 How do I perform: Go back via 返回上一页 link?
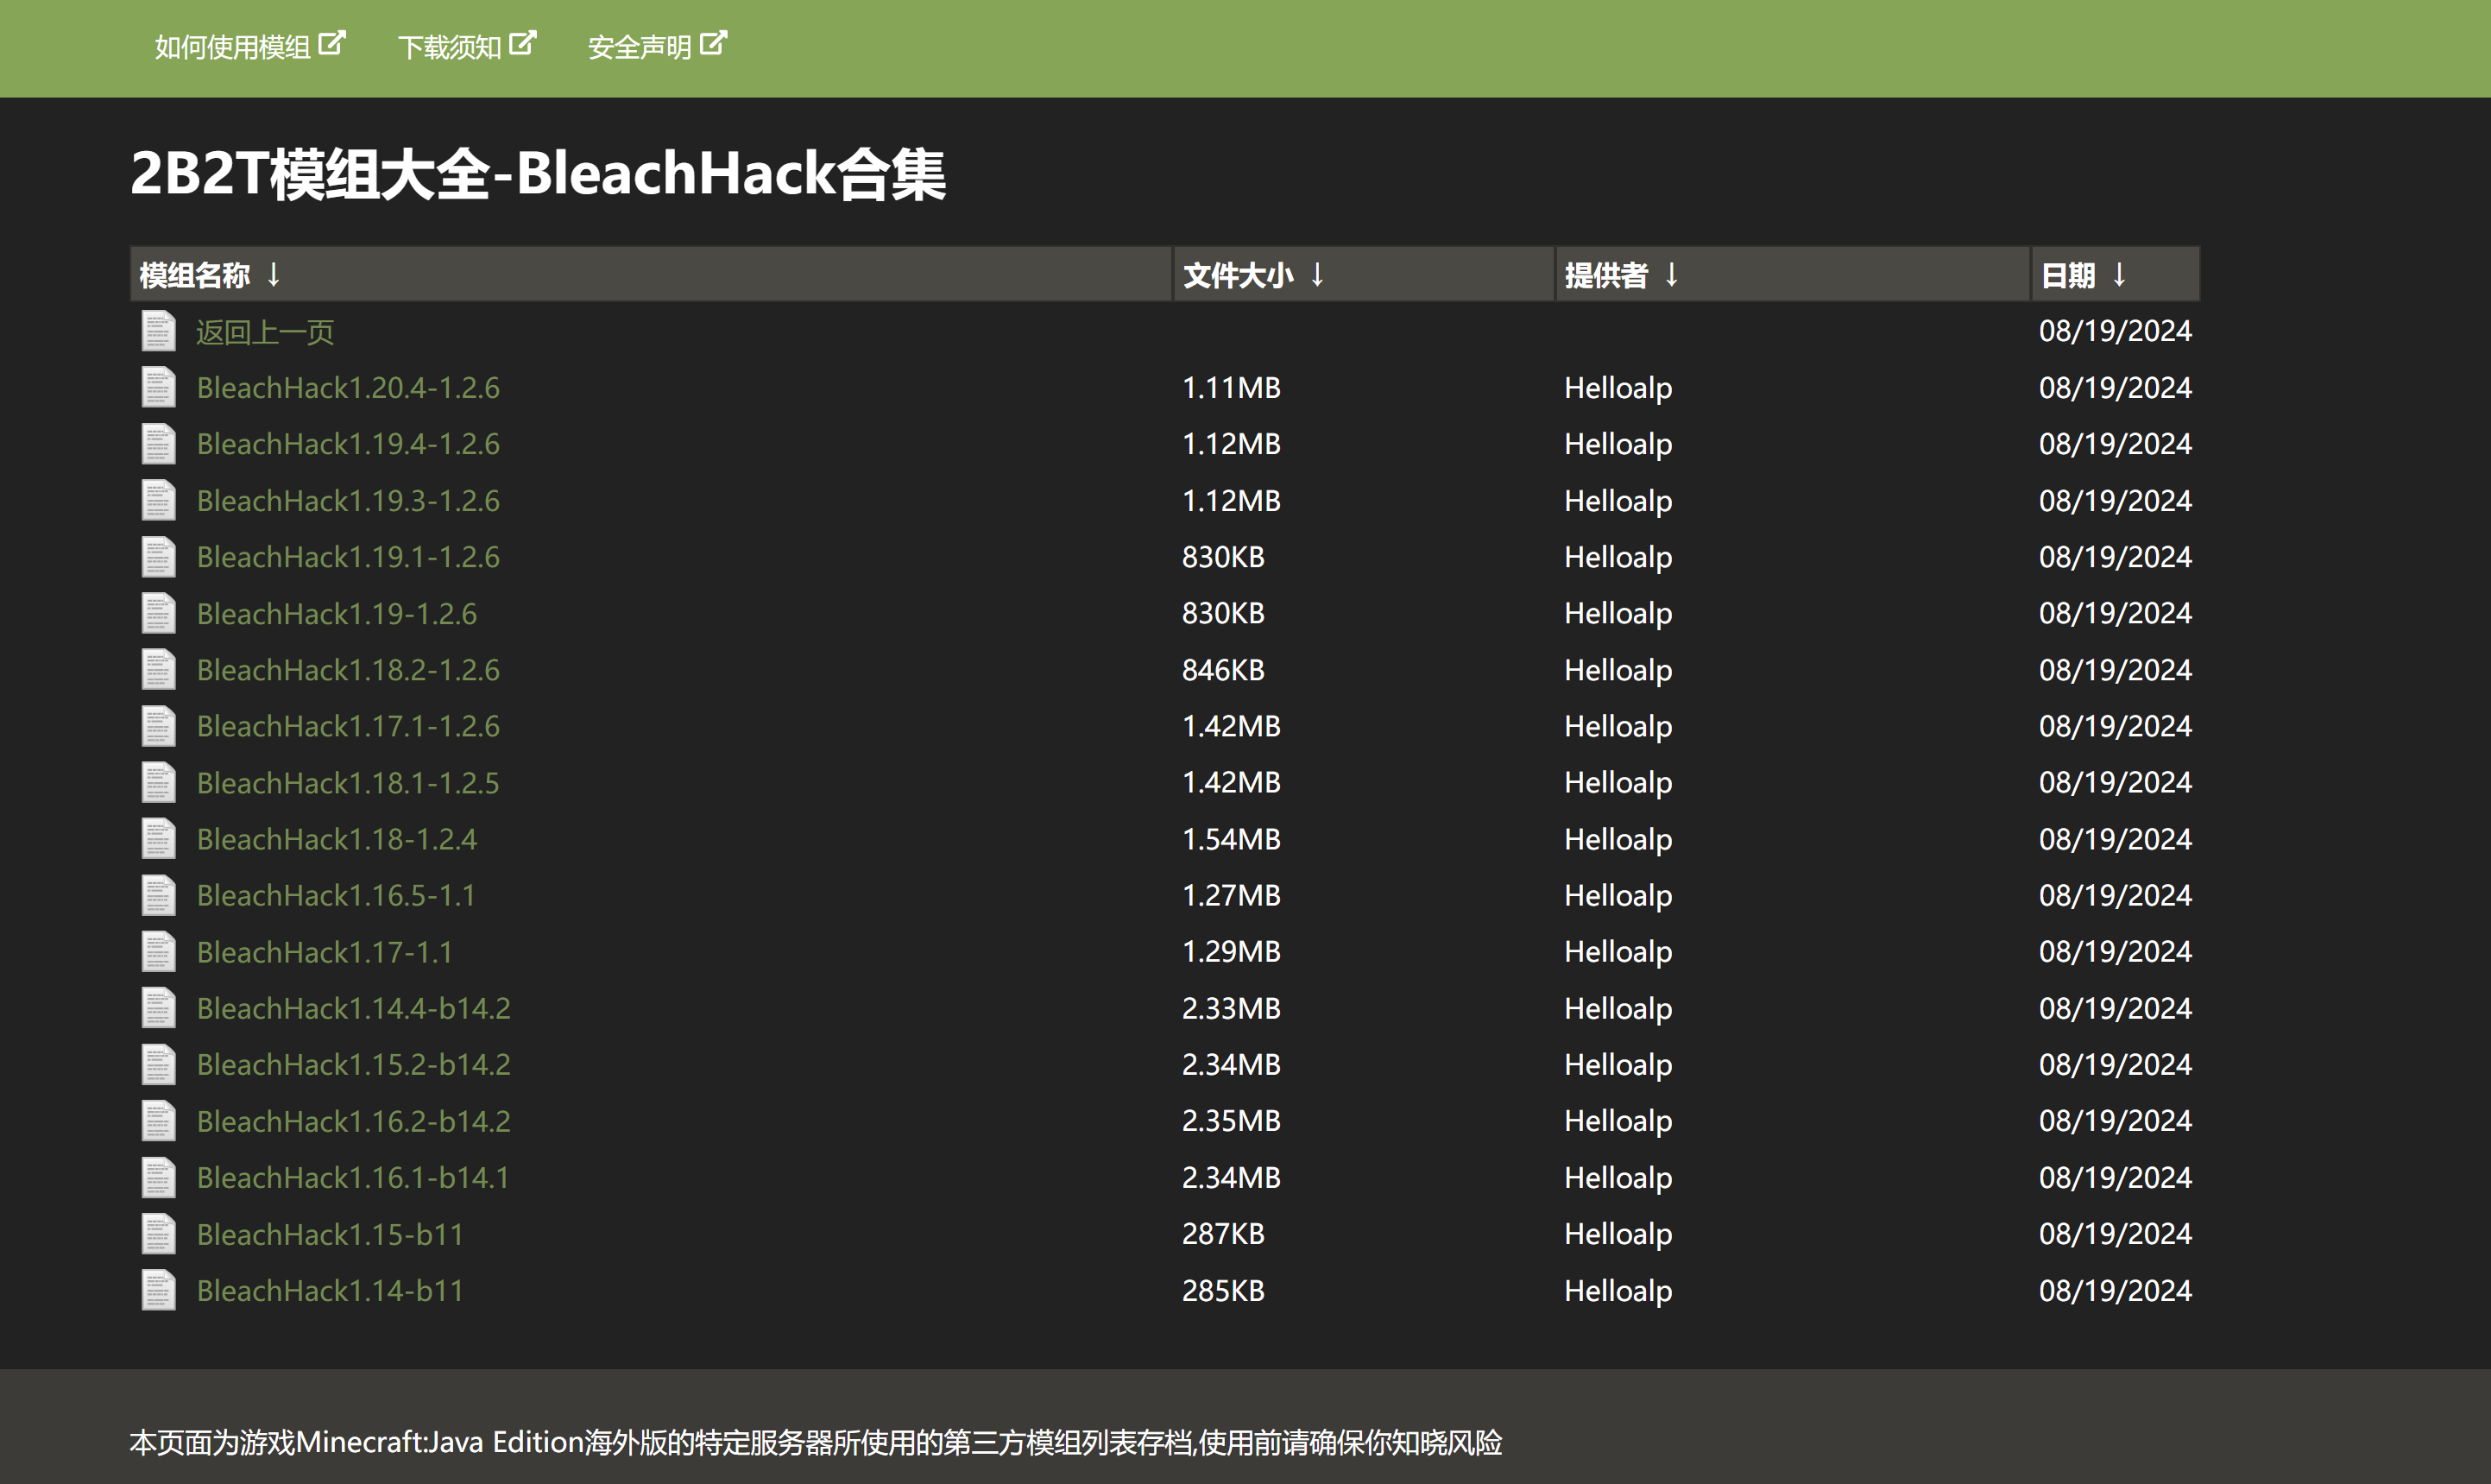click(x=265, y=332)
